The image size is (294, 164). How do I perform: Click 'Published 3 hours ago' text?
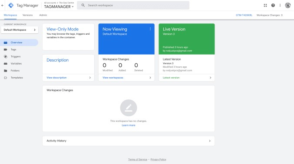coord(175,47)
